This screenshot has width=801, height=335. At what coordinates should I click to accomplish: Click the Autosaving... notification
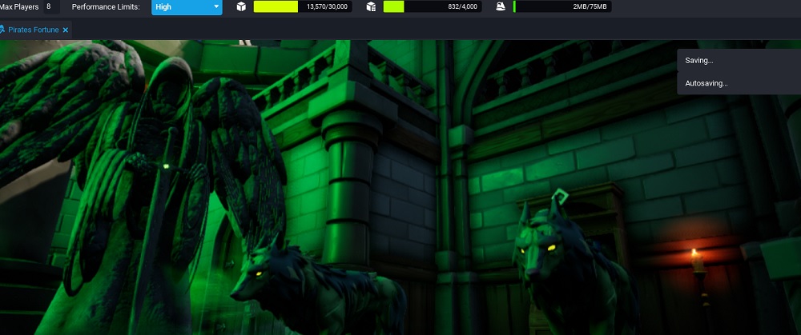pyautogui.click(x=739, y=83)
